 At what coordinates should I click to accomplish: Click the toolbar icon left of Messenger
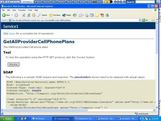tap(102, 15)
